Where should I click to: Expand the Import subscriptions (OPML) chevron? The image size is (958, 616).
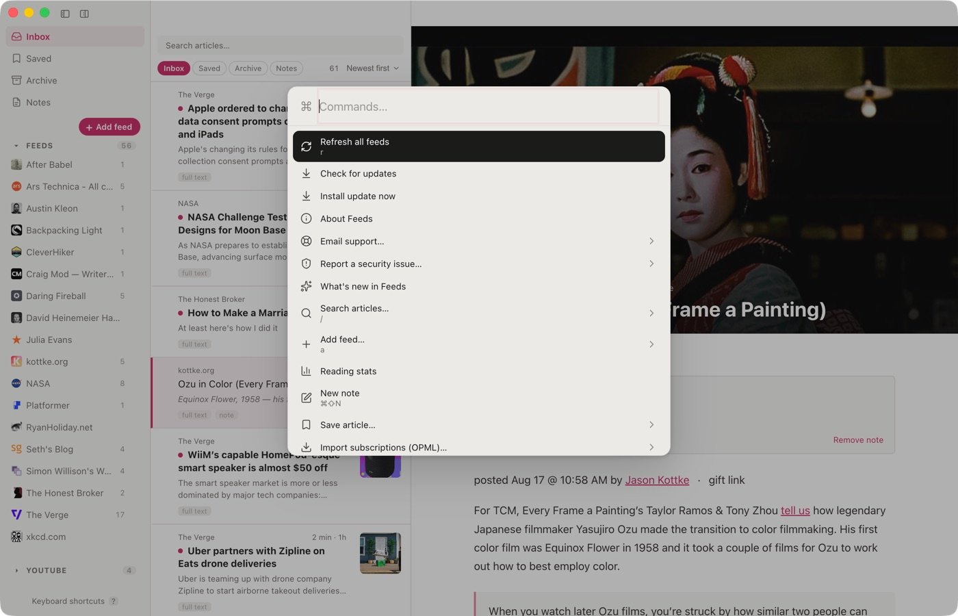click(651, 448)
